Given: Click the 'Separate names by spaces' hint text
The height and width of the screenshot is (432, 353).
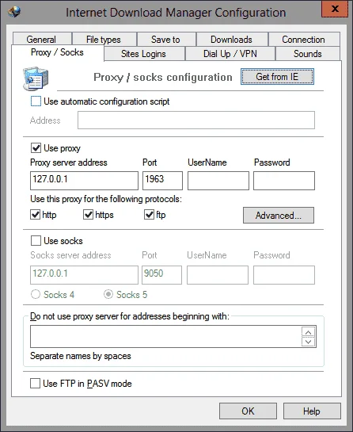Looking at the screenshot, I should pyautogui.click(x=81, y=356).
